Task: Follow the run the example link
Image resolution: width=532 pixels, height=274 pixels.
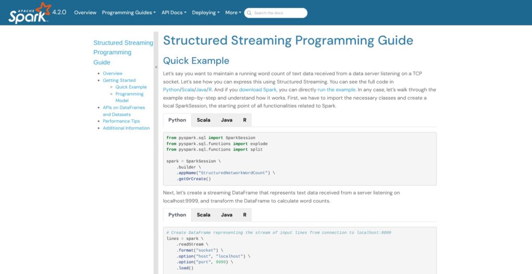Action: [x=337, y=90]
